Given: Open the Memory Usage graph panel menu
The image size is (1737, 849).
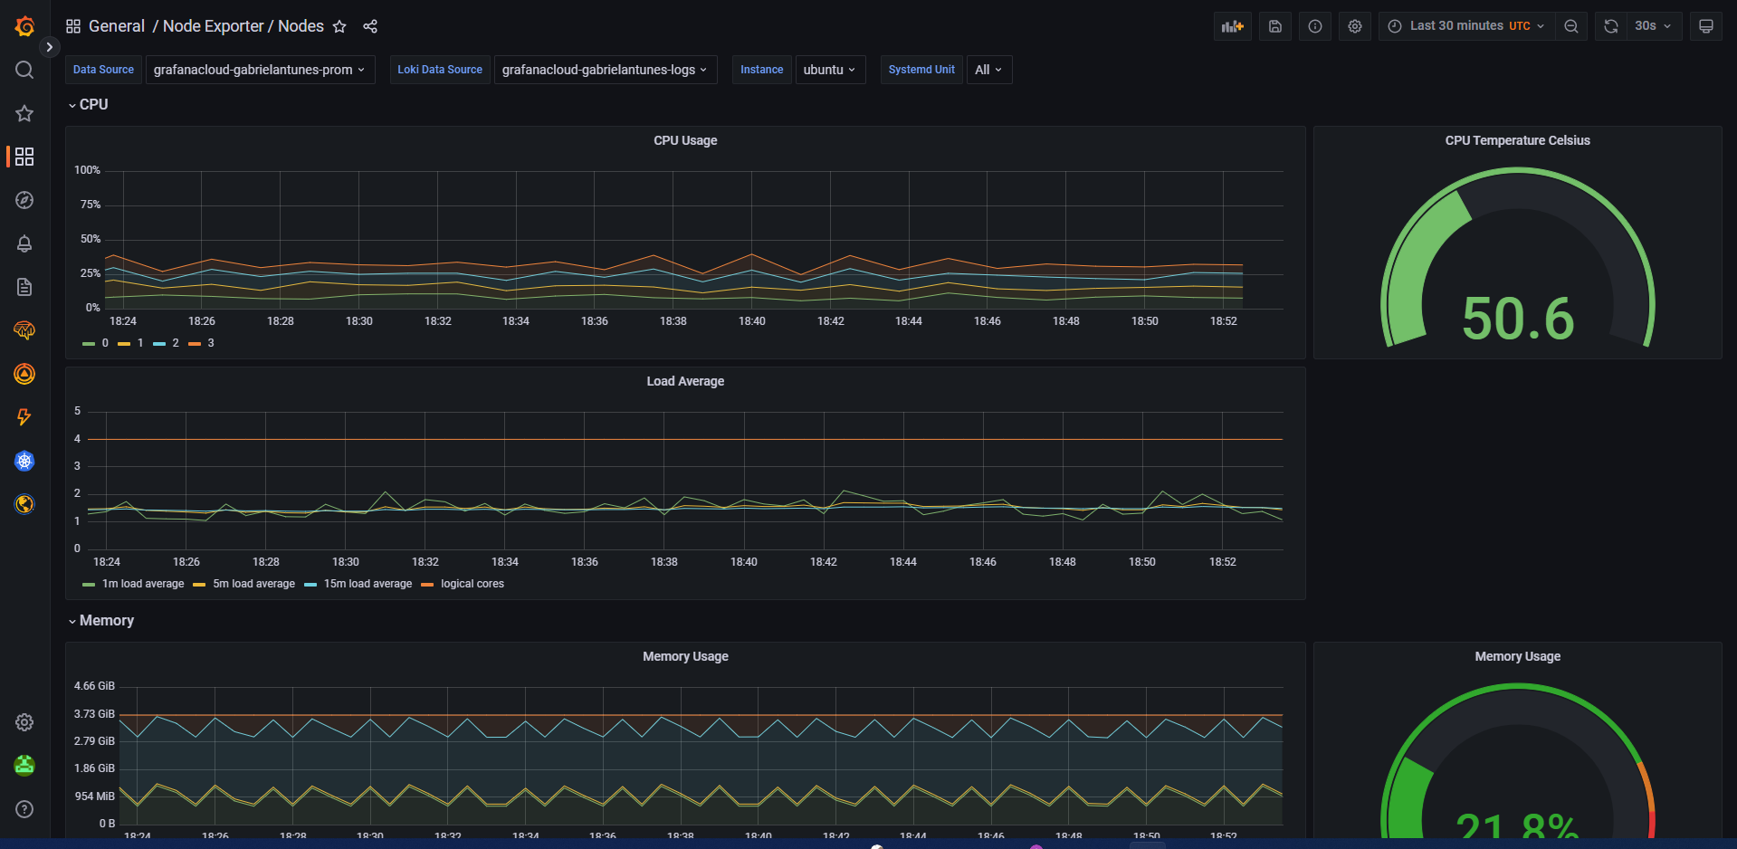Looking at the screenshot, I should pos(685,656).
